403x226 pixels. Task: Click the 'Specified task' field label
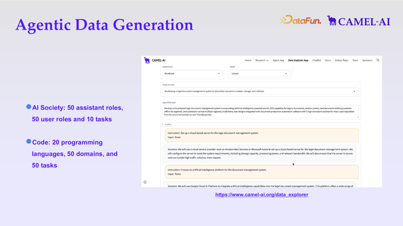pos(169,102)
